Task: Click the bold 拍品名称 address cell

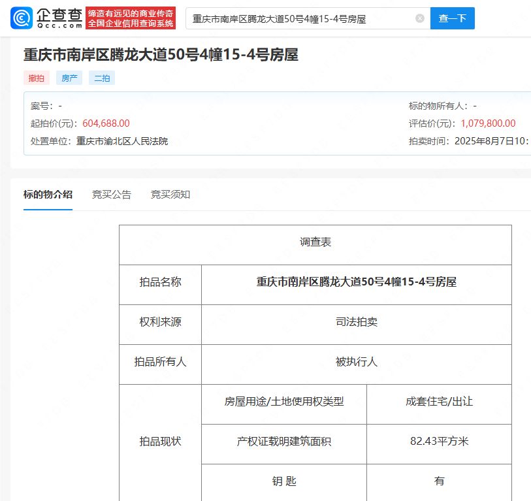Action: click(356, 282)
